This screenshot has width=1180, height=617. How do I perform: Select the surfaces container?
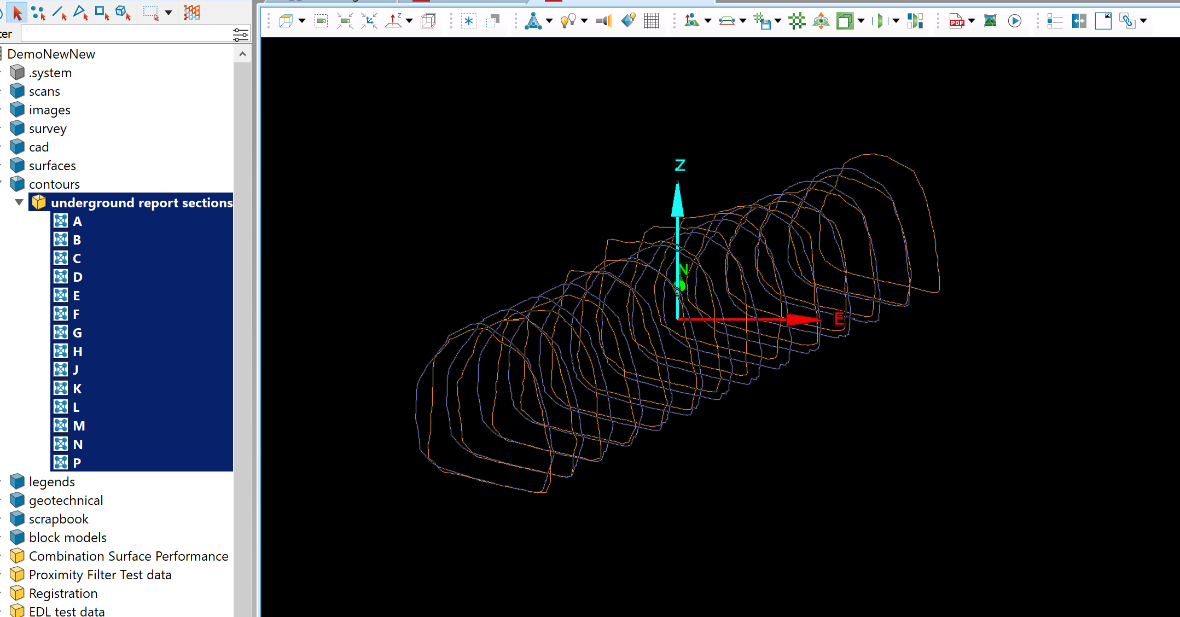(x=52, y=166)
